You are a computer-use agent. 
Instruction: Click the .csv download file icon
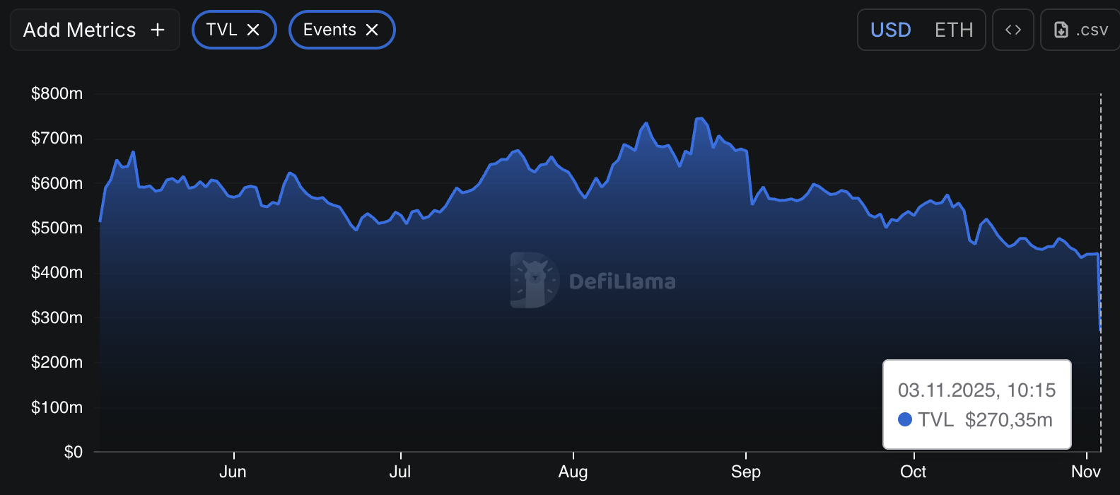click(x=1061, y=30)
